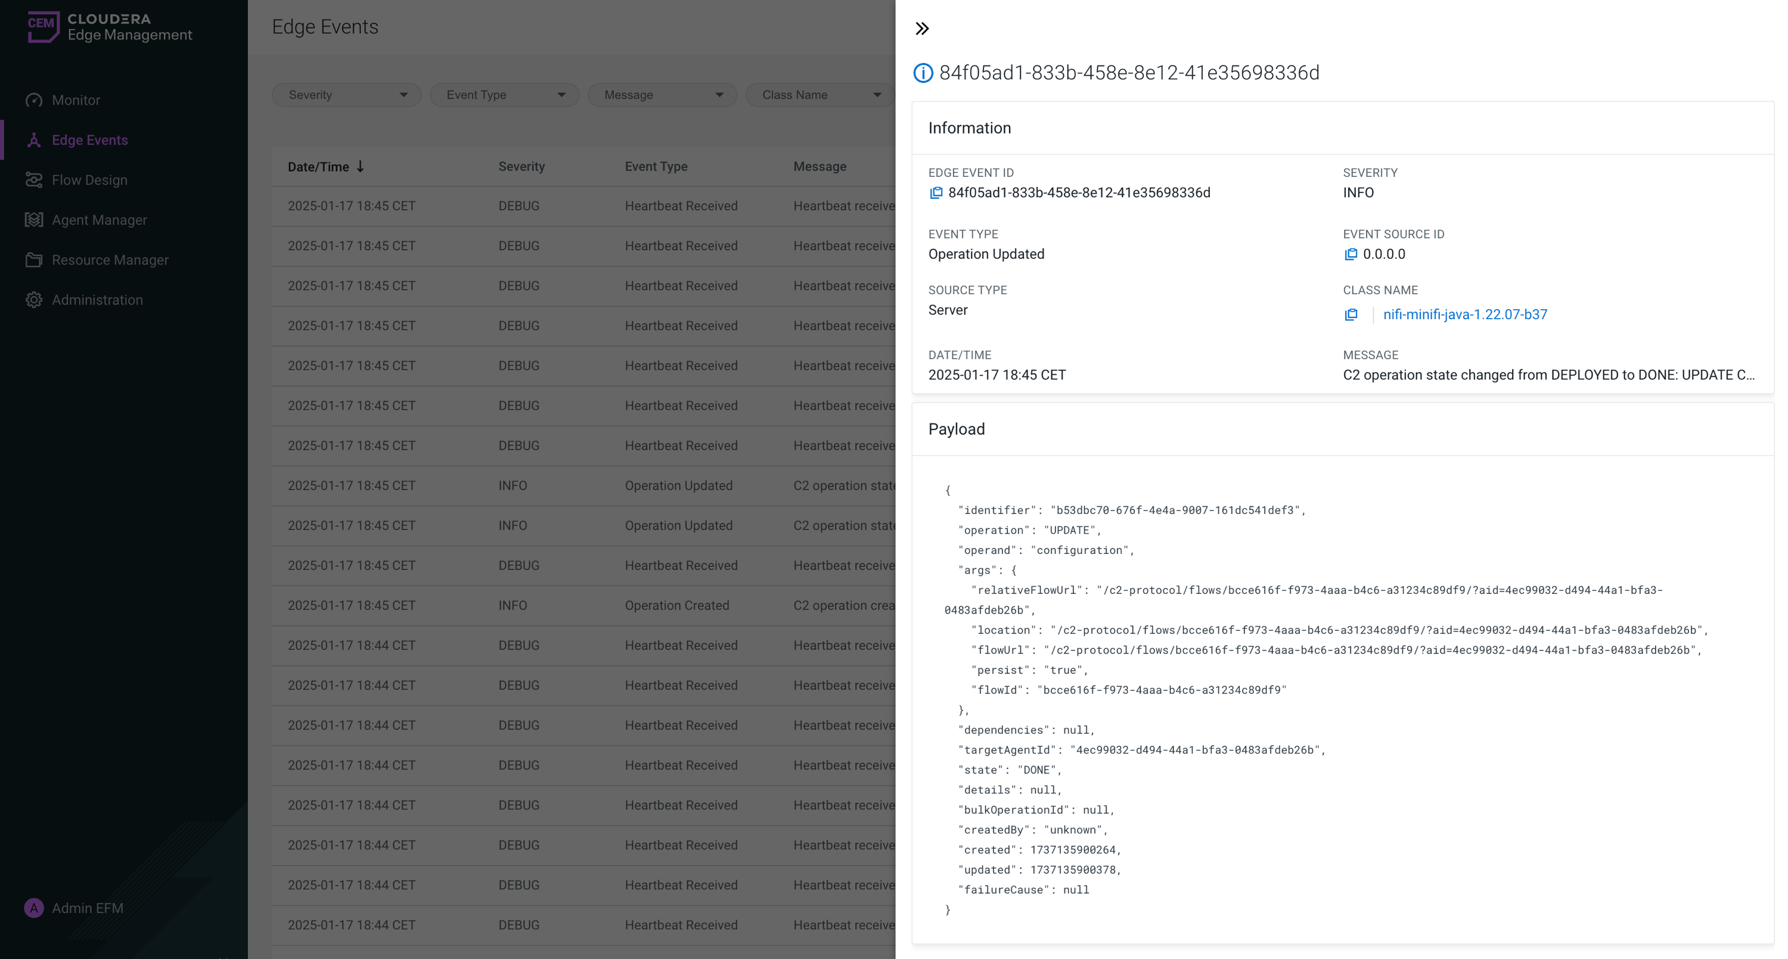Go to Monitor in sidebar
This screenshot has height=959, width=1788.
coord(76,100)
